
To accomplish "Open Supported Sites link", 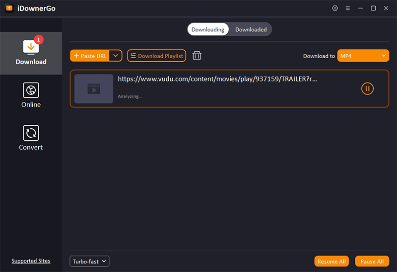I will [x=31, y=261].
